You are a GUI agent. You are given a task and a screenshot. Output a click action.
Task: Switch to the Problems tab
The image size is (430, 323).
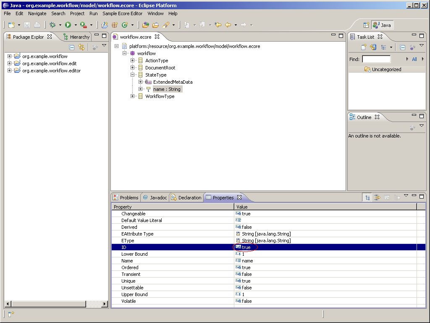point(126,198)
